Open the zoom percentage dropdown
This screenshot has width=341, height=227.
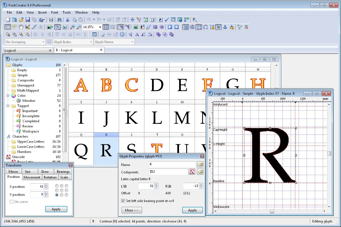[x=100, y=27]
